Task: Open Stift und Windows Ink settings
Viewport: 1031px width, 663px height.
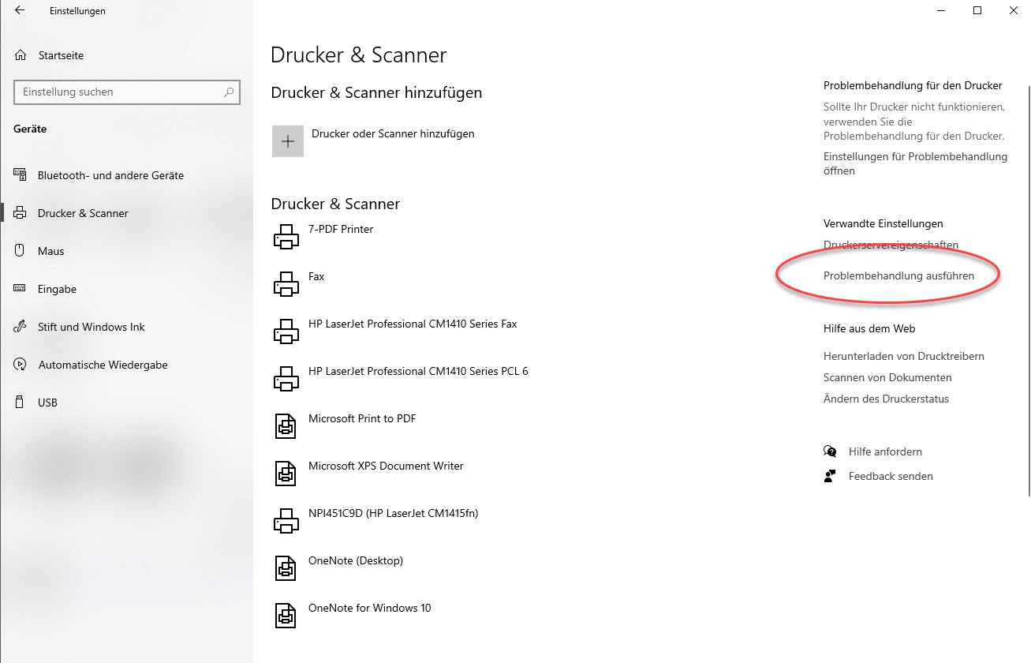Action: [x=92, y=327]
